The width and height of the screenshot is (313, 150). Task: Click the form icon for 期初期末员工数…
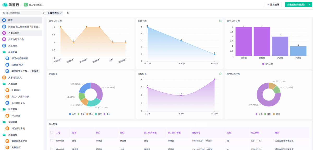click(x=7, y=71)
